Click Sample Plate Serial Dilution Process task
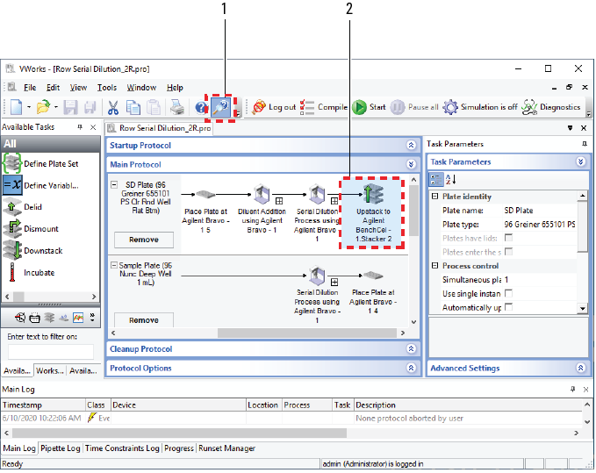 point(317,295)
